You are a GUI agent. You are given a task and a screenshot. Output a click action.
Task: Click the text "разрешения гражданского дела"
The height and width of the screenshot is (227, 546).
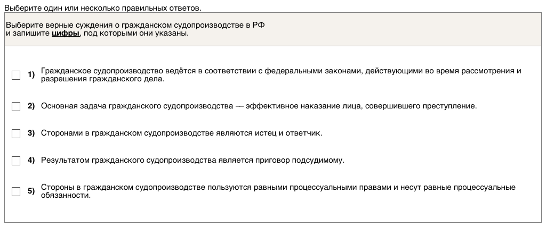[101, 79]
